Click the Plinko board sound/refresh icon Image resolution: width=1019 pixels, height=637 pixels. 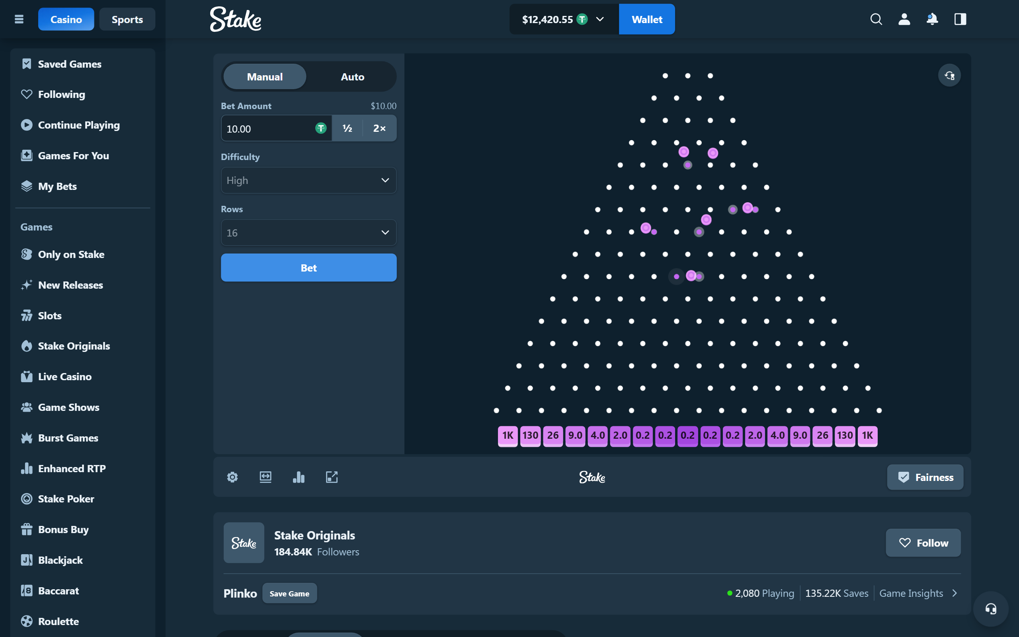pos(949,75)
